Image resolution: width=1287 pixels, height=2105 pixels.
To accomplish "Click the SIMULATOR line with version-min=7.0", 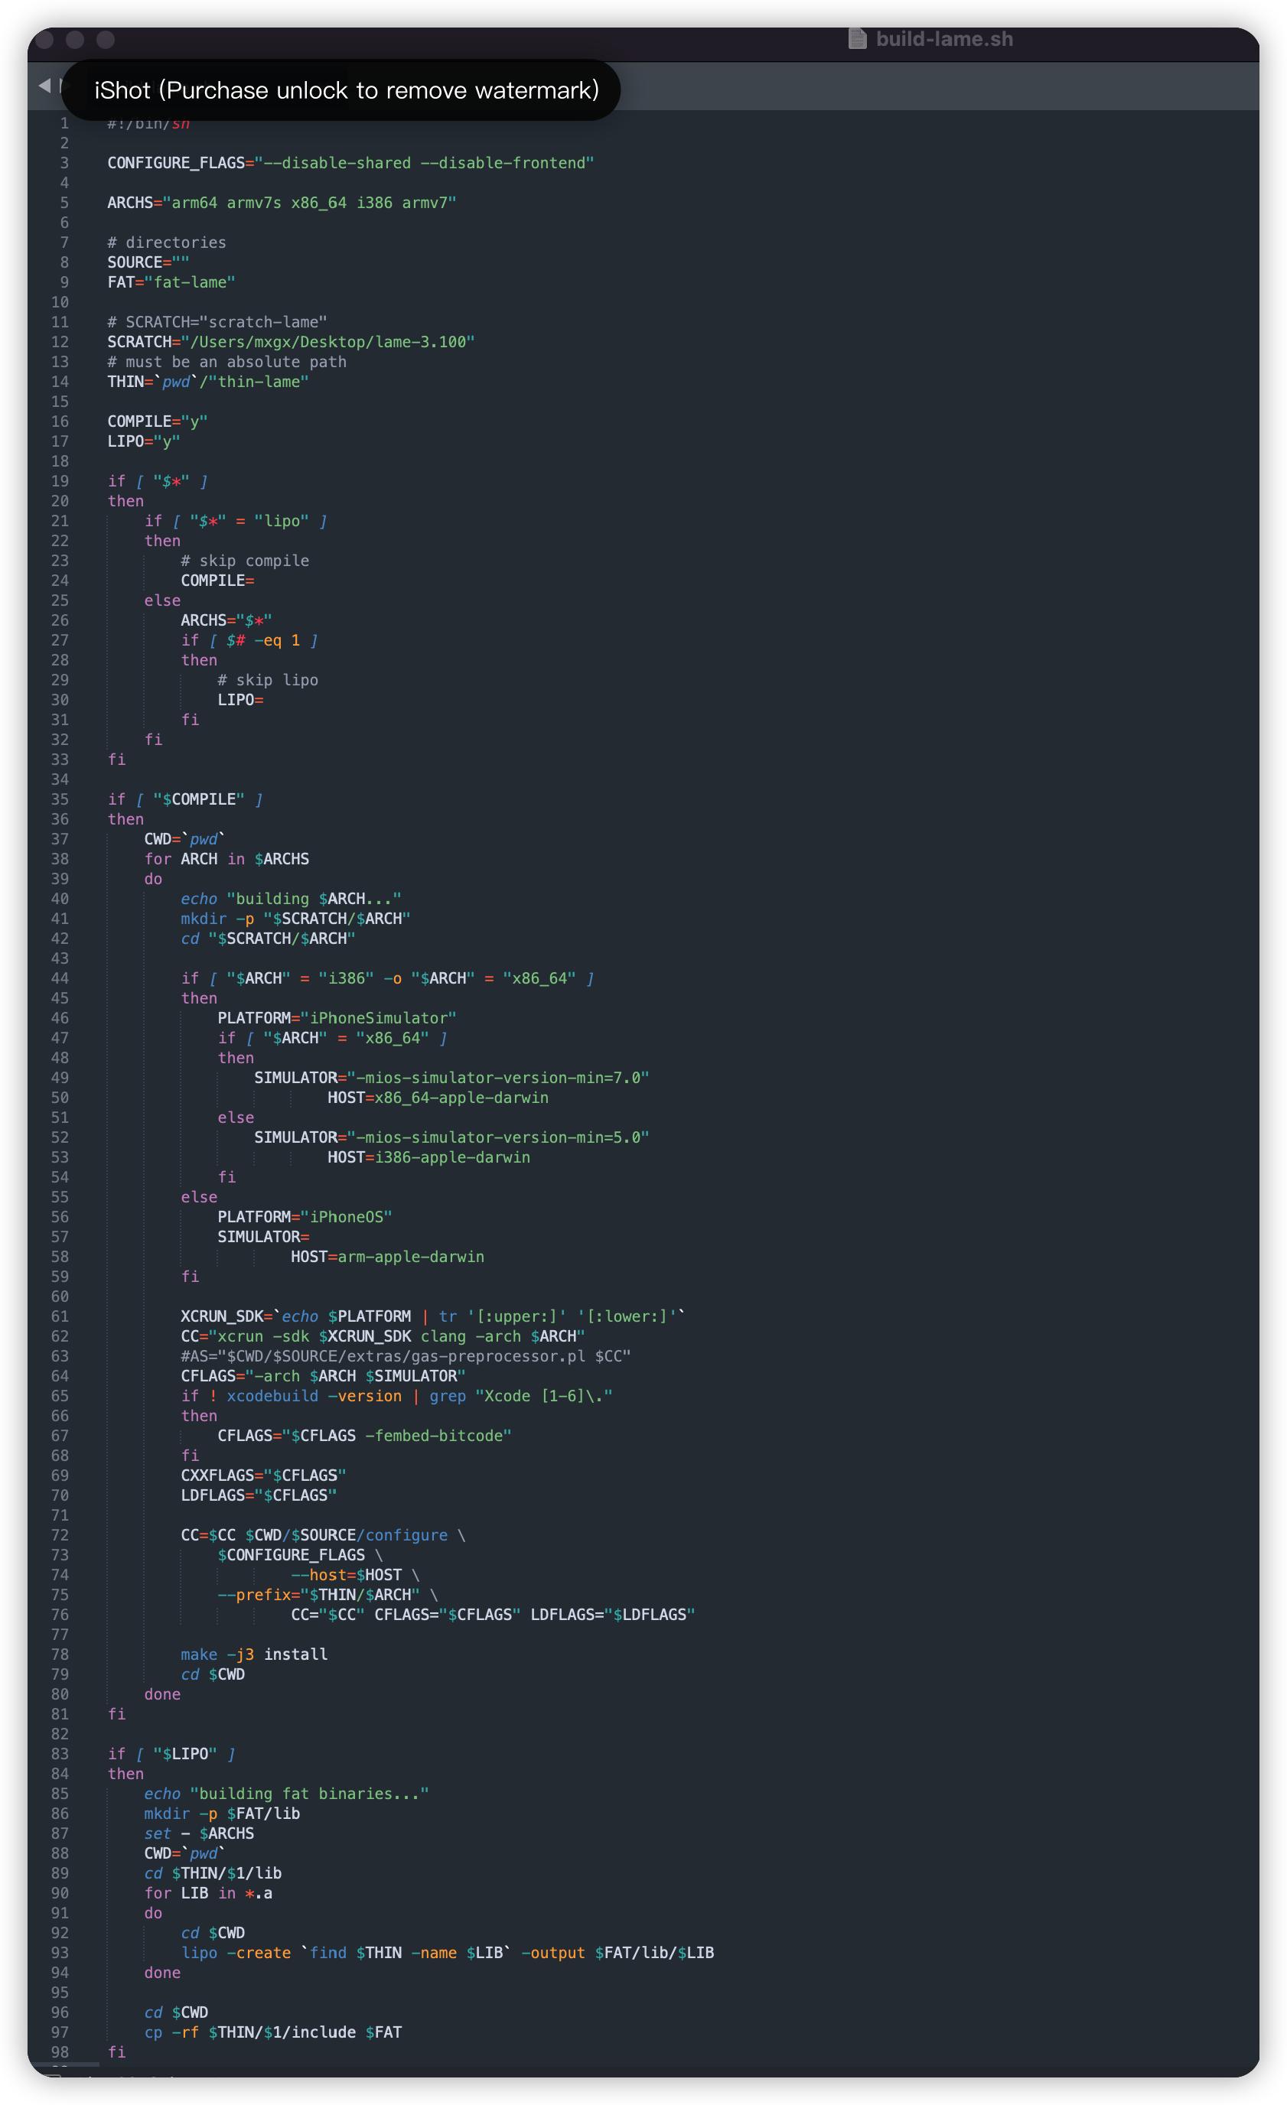I will (452, 1077).
